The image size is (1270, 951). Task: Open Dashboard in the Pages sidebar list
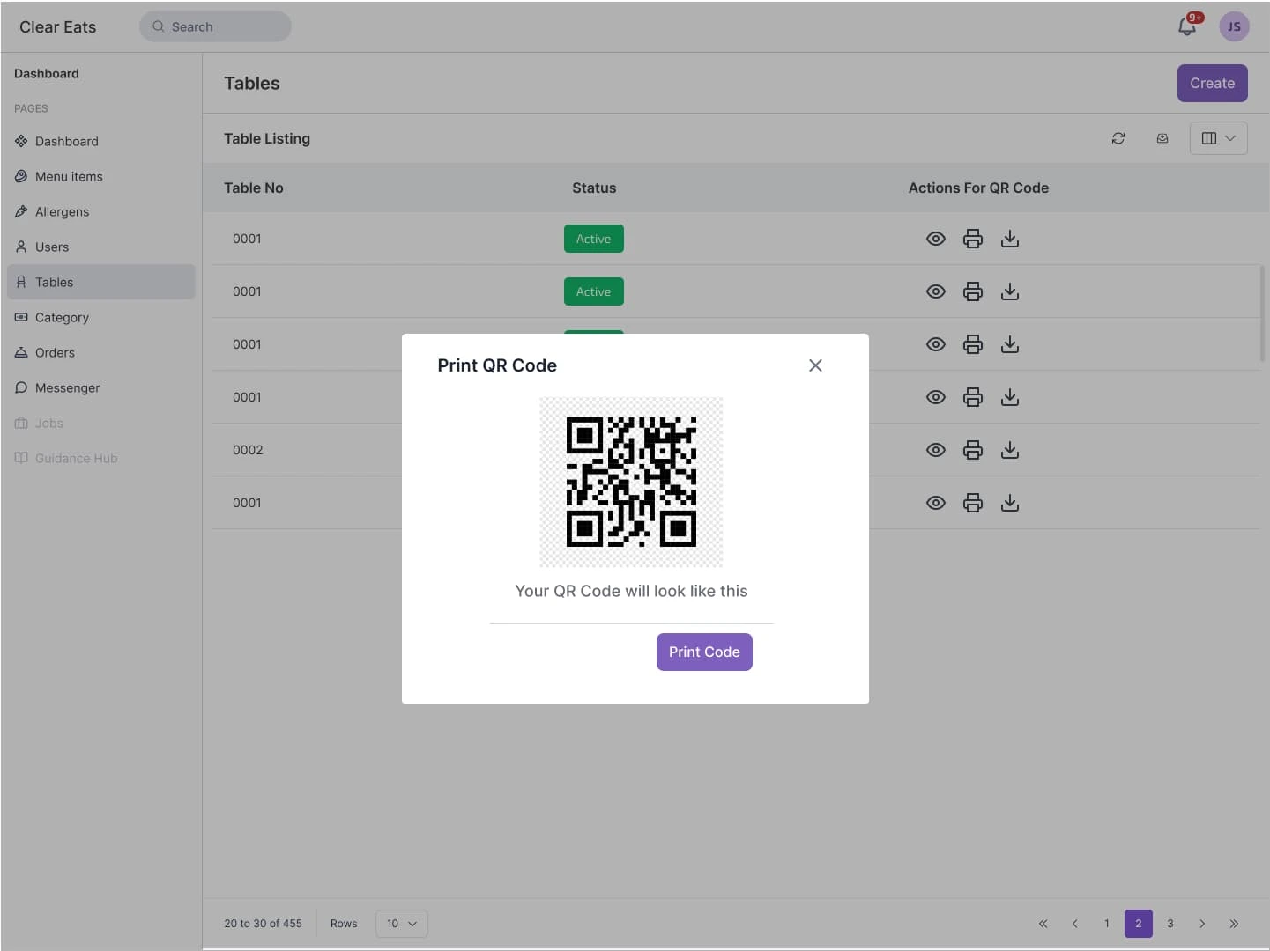(x=101, y=141)
